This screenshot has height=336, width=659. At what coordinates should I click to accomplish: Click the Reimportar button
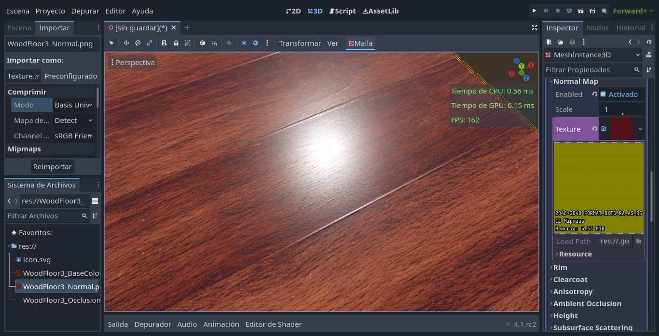pyautogui.click(x=53, y=167)
